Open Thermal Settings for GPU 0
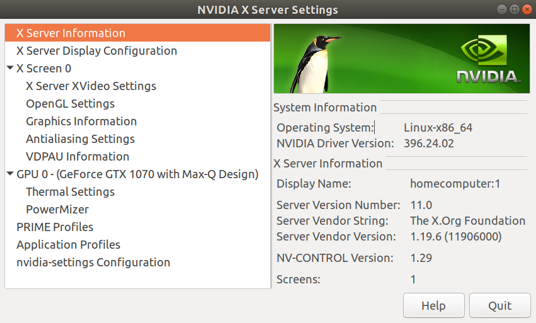The height and width of the screenshot is (323, 536). coord(70,191)
